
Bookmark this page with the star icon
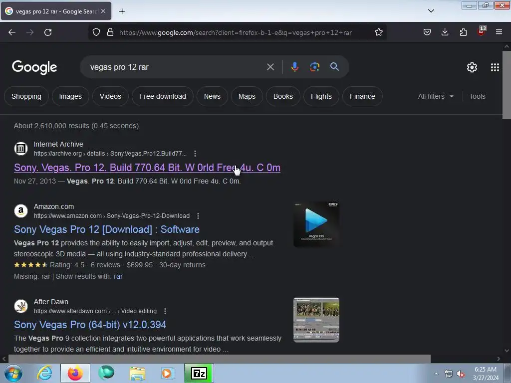coord(378,32)
